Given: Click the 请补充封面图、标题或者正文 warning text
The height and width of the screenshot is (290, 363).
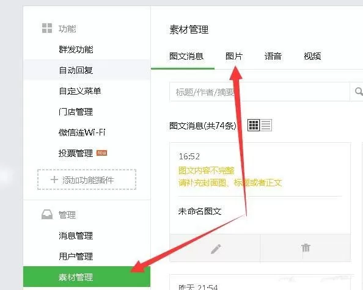Looking at the screenshot, I should pyautogui.click(x=230, y=183).
